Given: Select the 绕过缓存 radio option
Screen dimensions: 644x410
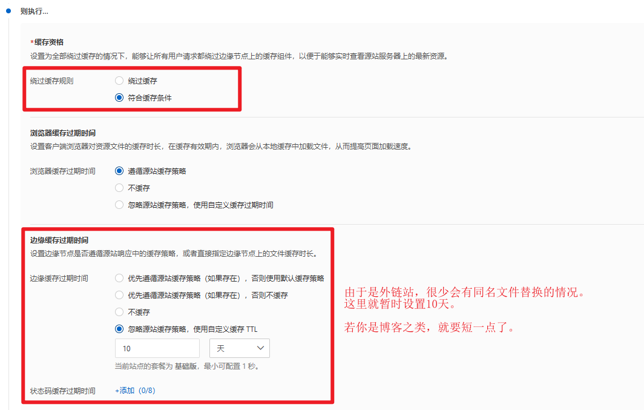Looking at the screenshot, I should (119, 81).
